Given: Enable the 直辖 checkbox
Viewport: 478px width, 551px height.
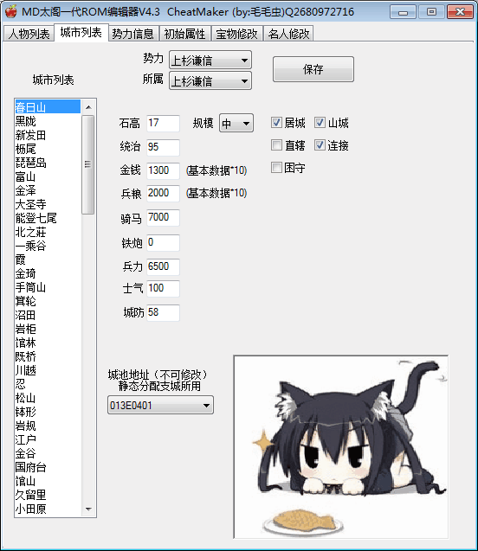Looking at the screenshot, I should pos(277,145).
